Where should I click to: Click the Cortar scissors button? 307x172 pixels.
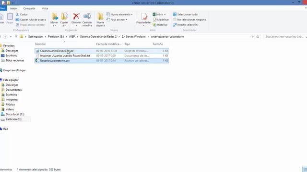[x=22, y=14]
